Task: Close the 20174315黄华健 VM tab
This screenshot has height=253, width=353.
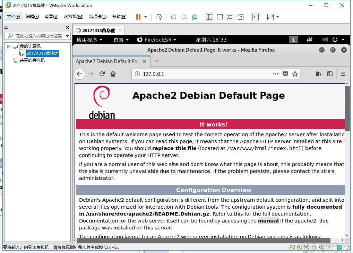Action: pyautogui.click(x=120, y=30)
